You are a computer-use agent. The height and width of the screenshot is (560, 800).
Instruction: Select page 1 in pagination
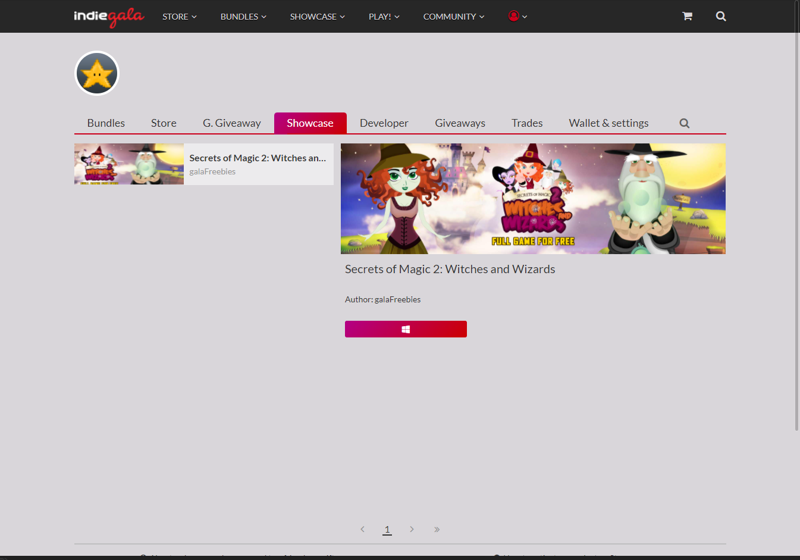(x=387, y=529)
